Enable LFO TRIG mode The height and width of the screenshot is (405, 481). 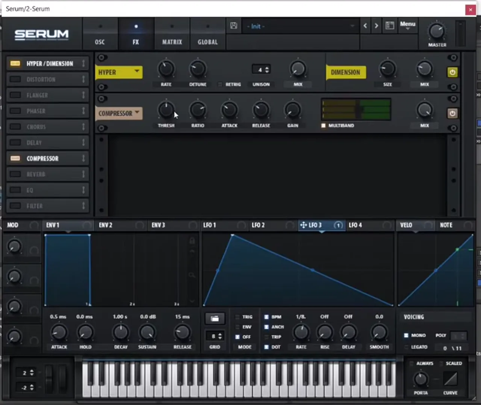point(237,317)
